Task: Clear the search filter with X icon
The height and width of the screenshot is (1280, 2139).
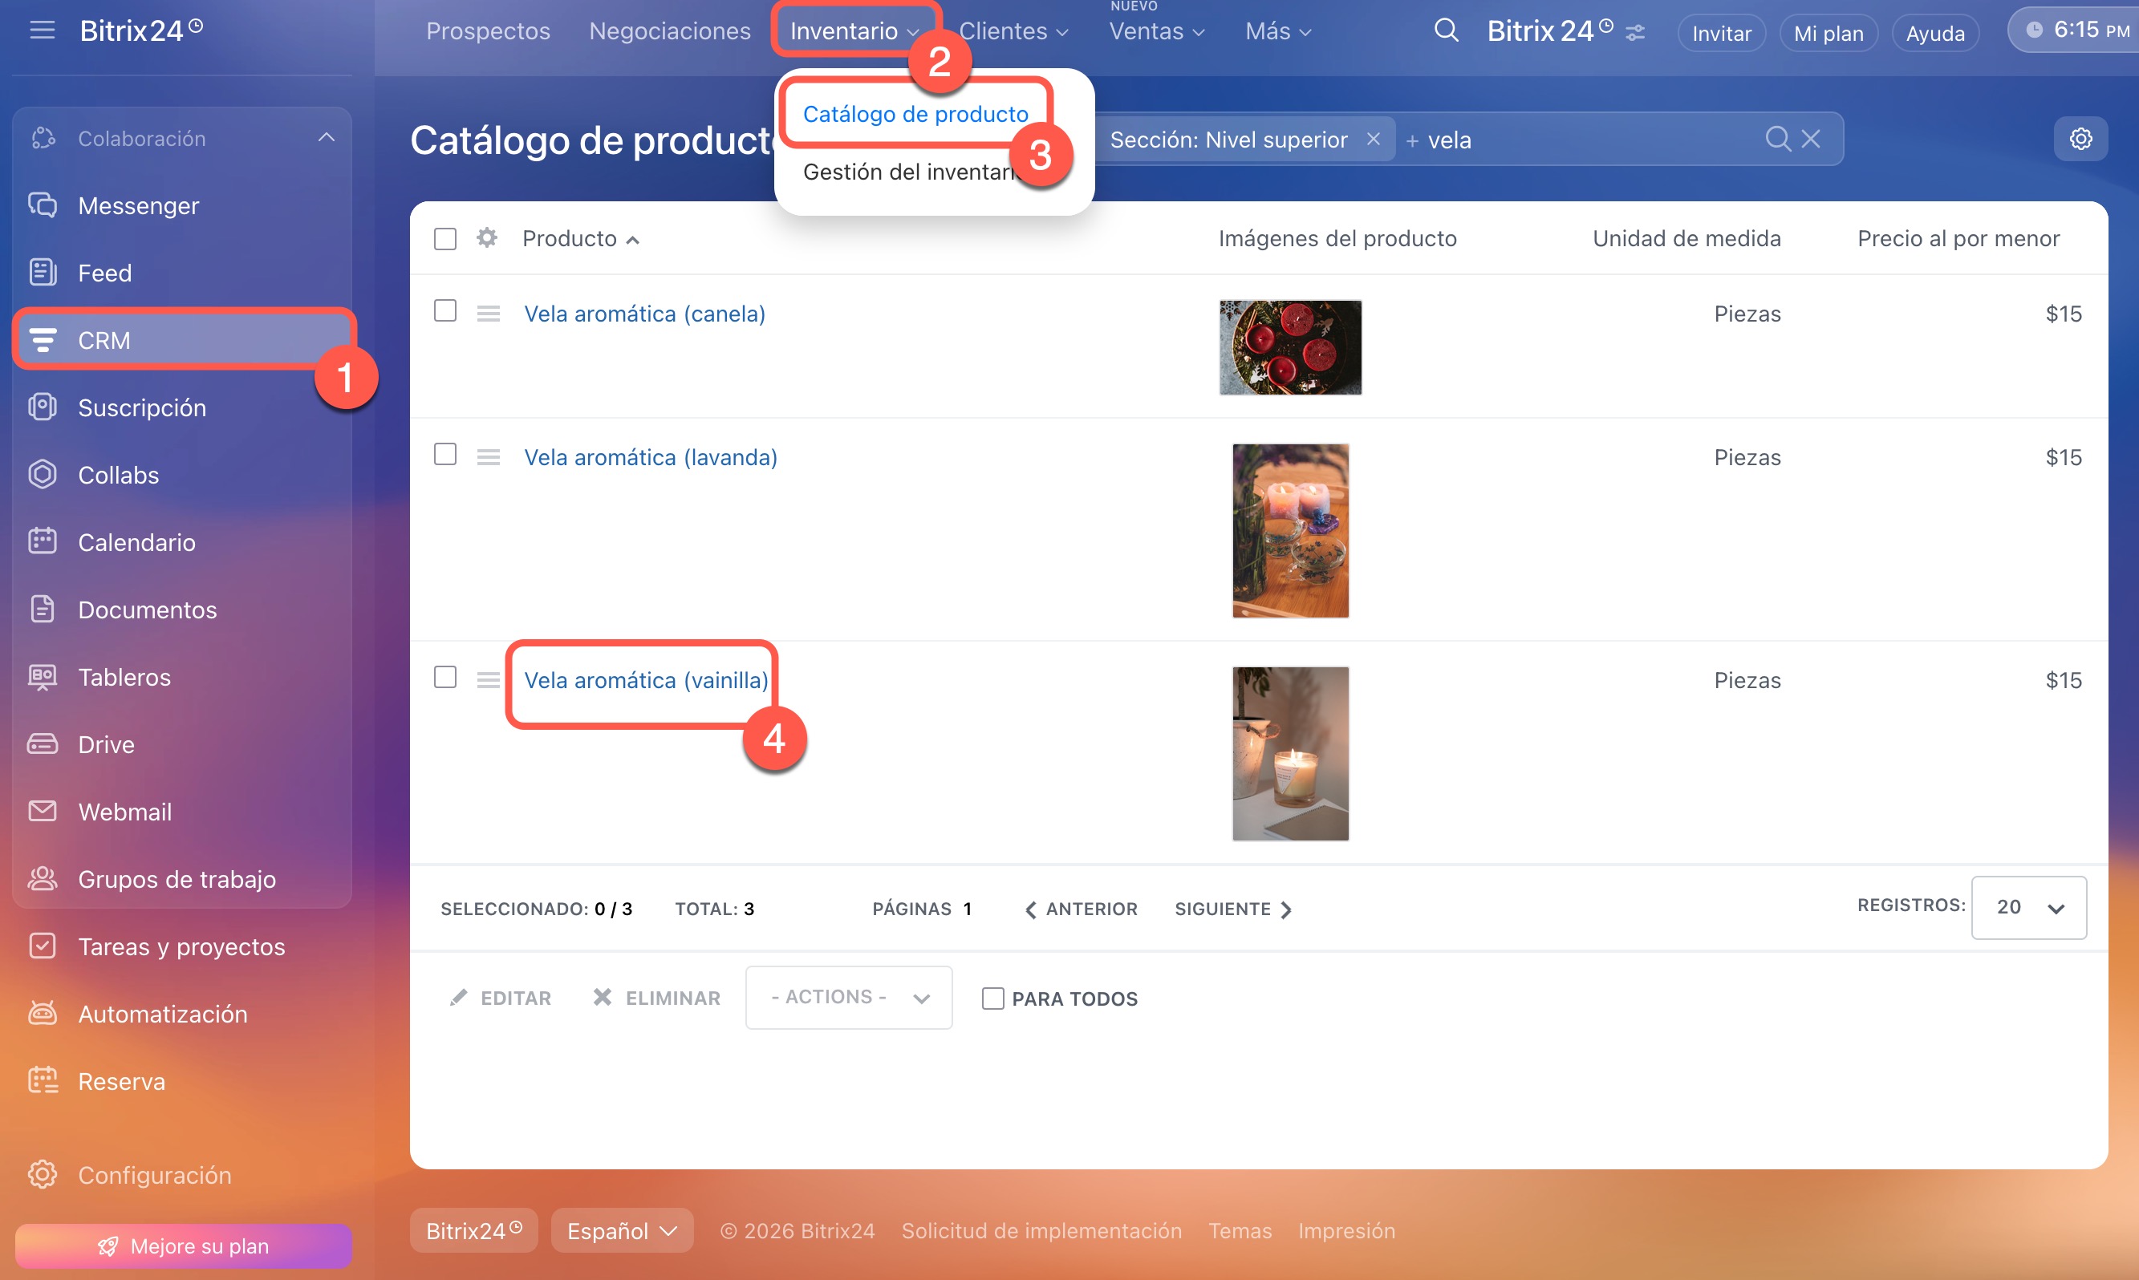Action: [1811, 139]
